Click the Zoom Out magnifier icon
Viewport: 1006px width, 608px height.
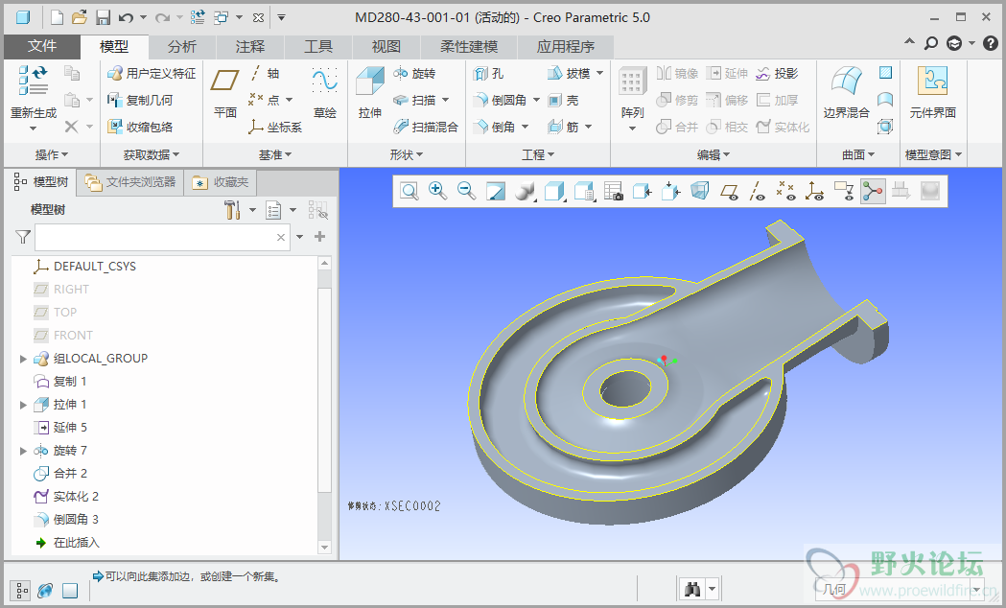466,191
